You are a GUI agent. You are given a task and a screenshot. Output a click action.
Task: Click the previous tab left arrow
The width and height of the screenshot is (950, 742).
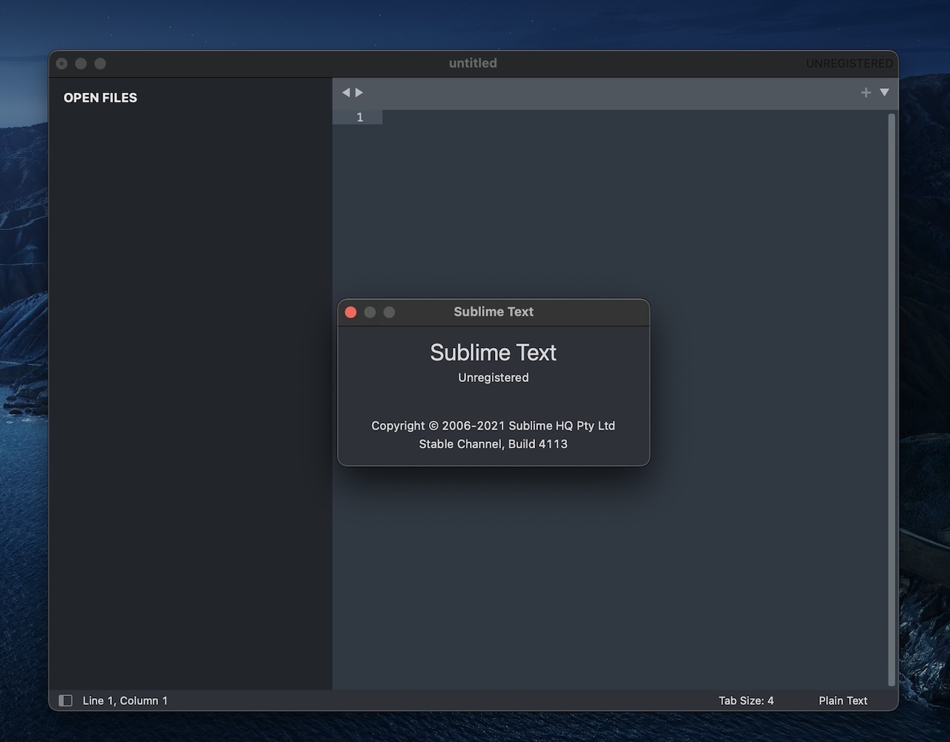(x=346, y=93)
